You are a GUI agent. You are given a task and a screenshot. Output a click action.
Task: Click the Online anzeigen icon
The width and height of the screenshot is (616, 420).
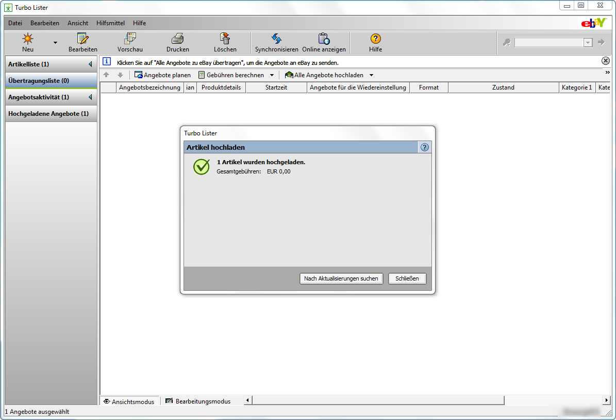[324, 39]
